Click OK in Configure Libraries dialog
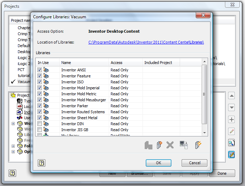 pyautogui.click(x=158, y=163)
